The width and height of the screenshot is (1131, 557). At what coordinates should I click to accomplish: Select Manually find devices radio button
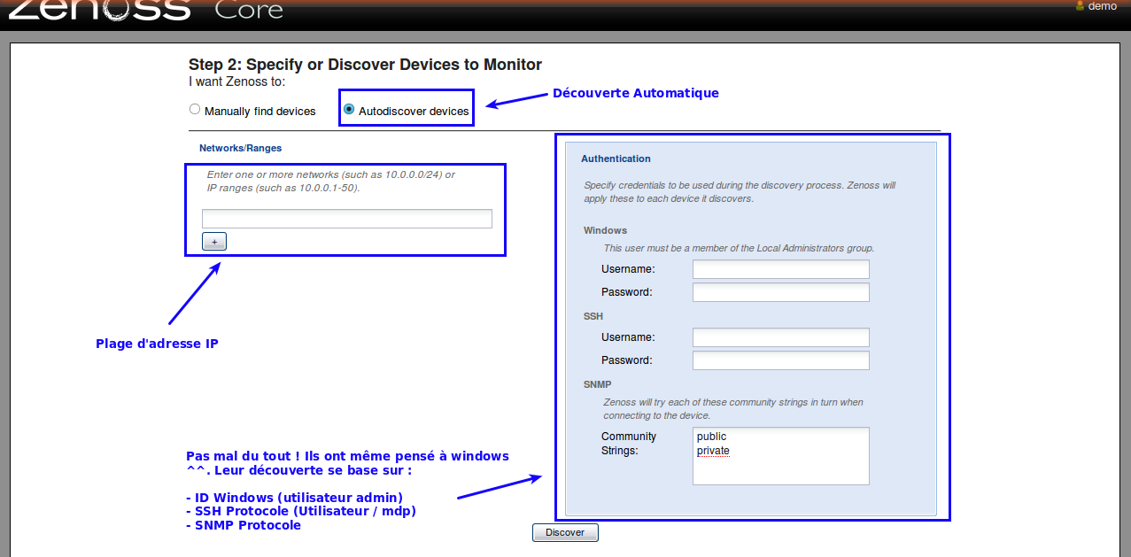tap(195, 110)
